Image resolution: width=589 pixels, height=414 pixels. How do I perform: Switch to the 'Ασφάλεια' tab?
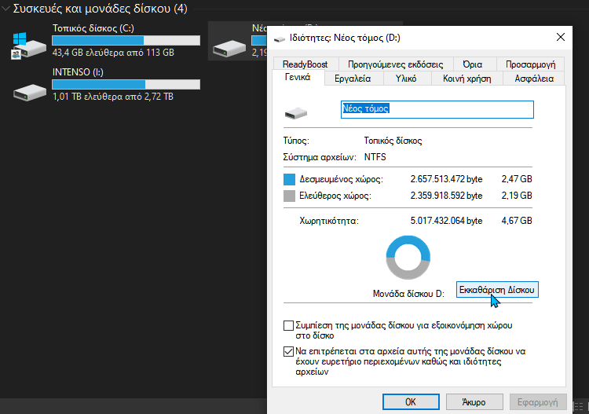[534, 79]
